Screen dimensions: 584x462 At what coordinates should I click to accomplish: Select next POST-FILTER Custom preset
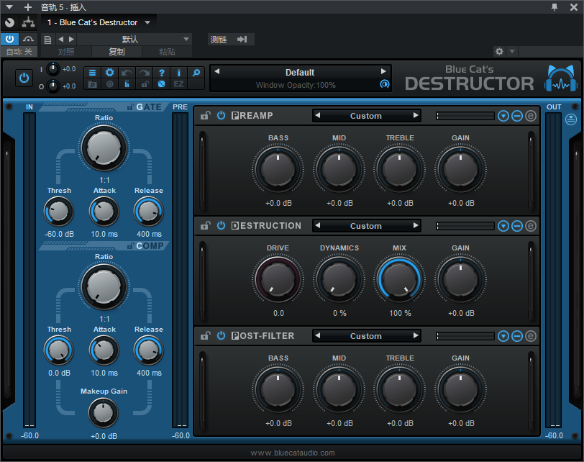coord(416,335)
